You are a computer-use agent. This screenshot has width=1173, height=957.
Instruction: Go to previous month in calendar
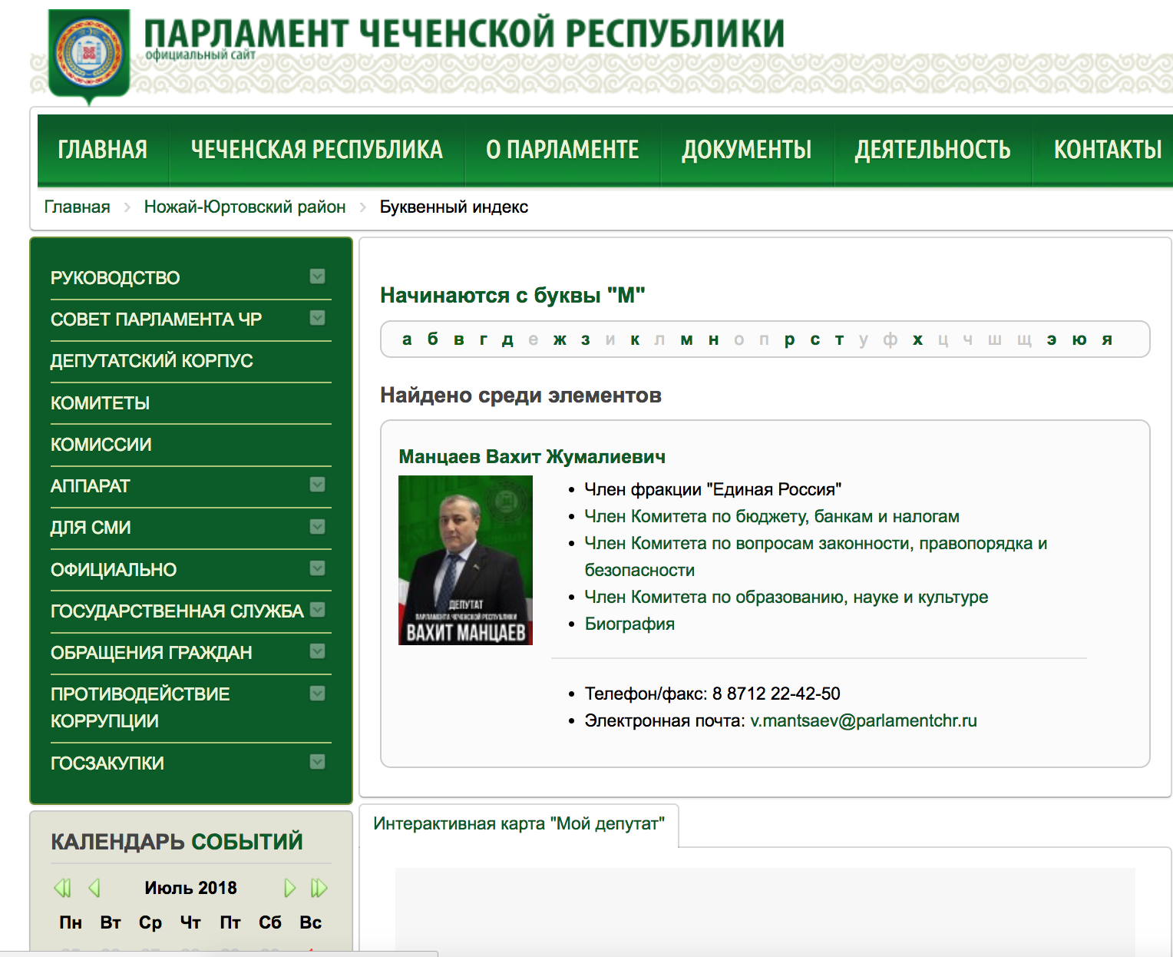point(94,888)
